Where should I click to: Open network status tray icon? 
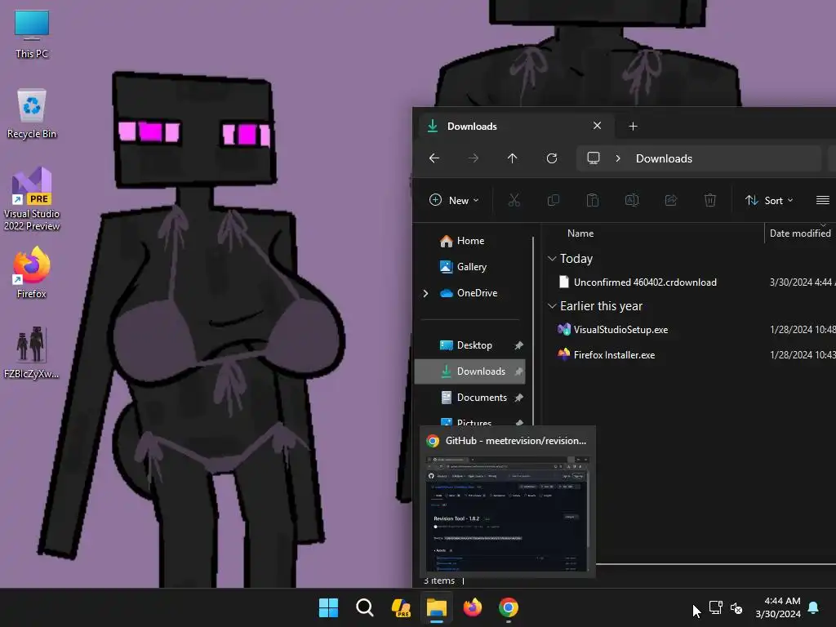pos(715,607)
